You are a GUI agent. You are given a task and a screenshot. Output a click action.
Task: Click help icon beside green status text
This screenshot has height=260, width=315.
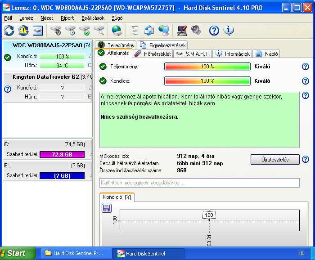coord(306,95)
